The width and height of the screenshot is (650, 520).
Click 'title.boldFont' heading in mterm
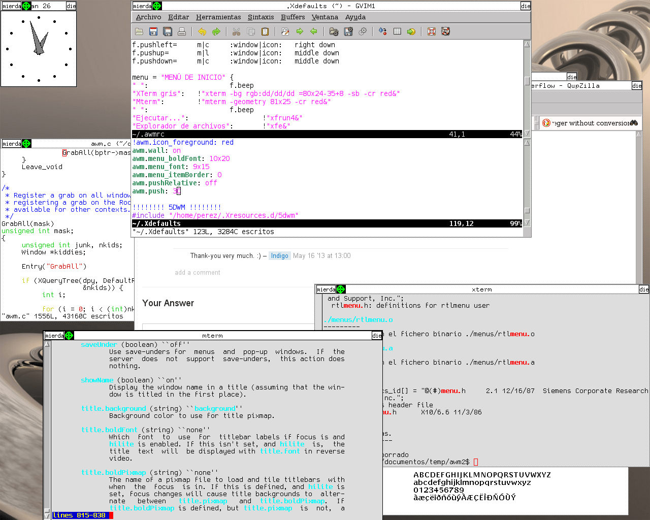pos(109,430)
